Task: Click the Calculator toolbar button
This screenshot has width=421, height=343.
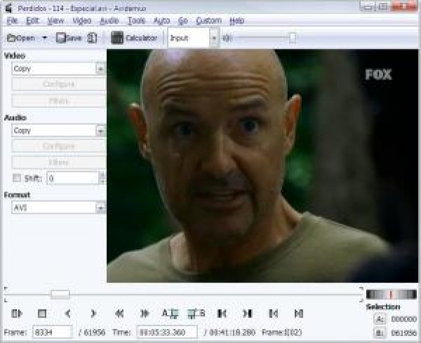Action: 134,38
